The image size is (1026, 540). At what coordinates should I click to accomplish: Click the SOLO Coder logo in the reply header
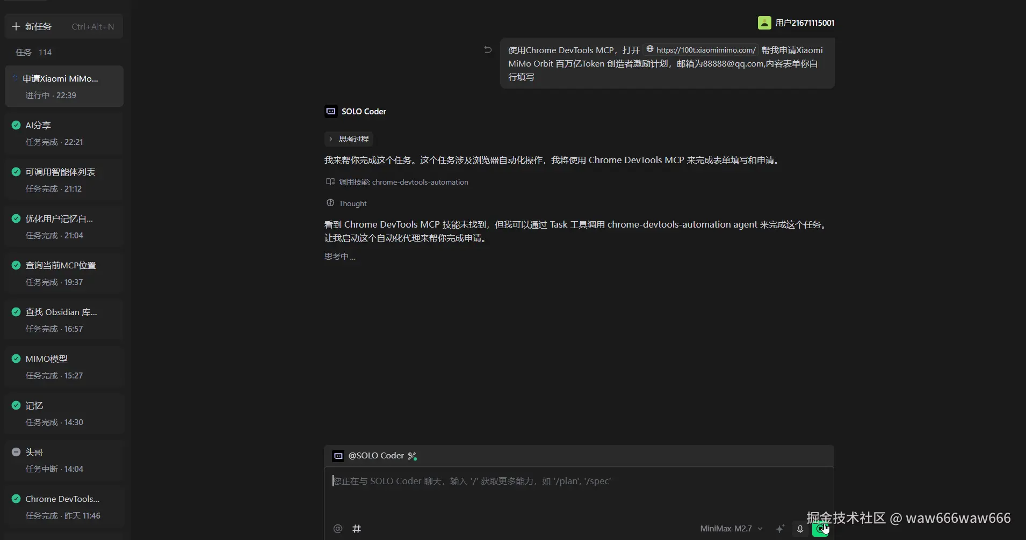tap(331, 111)
